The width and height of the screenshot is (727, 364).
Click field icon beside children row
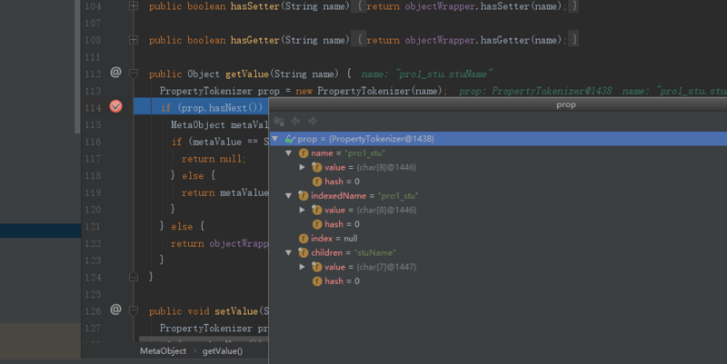pos(304,253)
